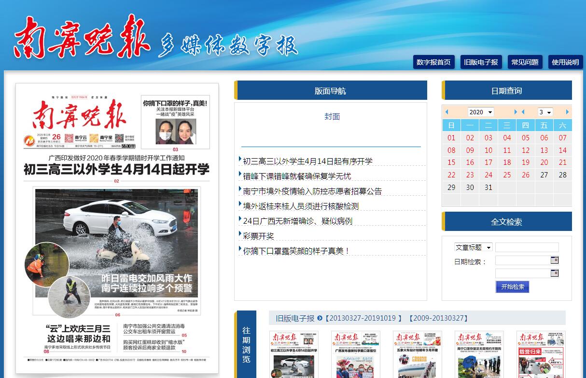Open the year 2020 dropdown
Viewport: 586px width, 378px height.
pos(480,112)
